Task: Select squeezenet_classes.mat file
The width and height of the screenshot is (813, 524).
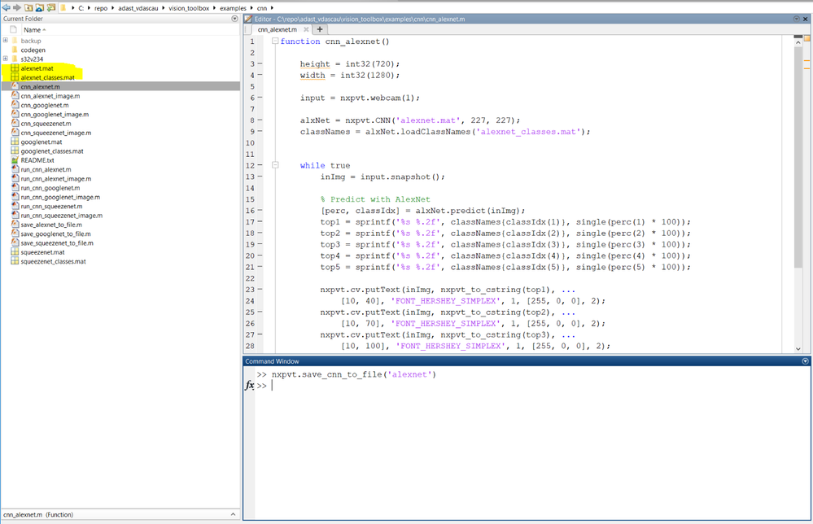Action: [x=54, y=261]
